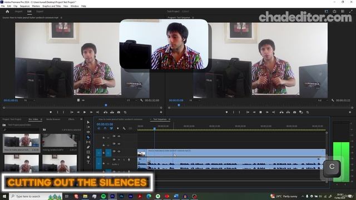This screenshot has height=200, width=356.
Task: Toggle lock on V1 video track
Action: [104, 153]
